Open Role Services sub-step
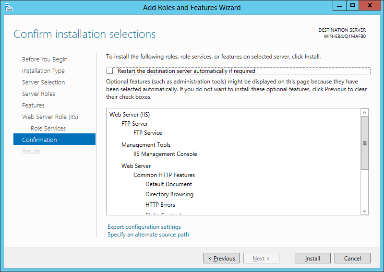 [48, 129]
